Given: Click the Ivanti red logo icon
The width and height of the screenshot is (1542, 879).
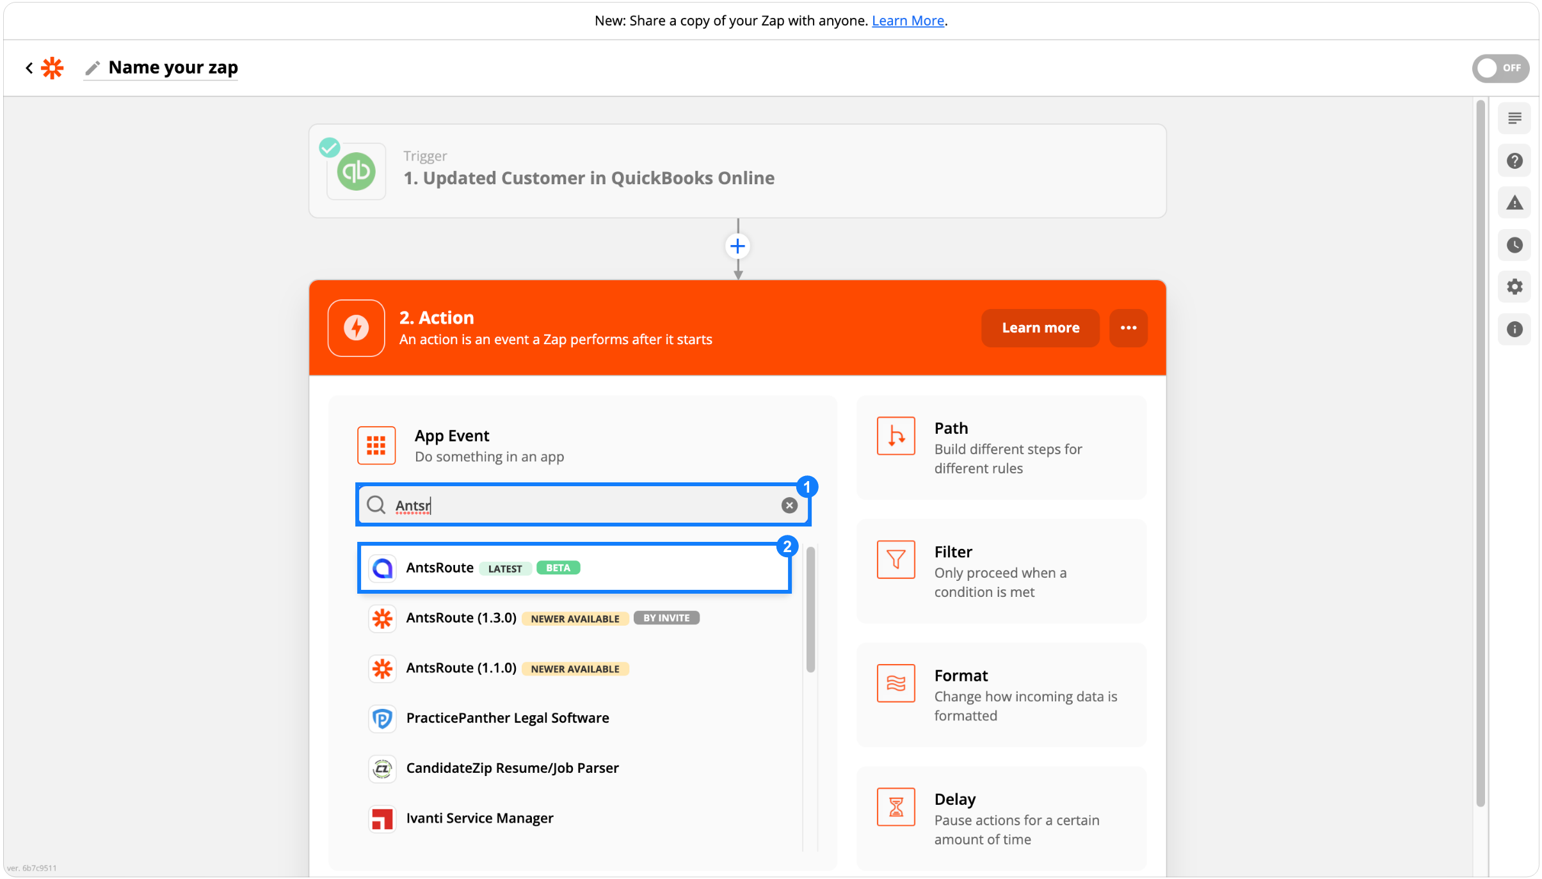Looking at the screenshot, I should point(383,819).
